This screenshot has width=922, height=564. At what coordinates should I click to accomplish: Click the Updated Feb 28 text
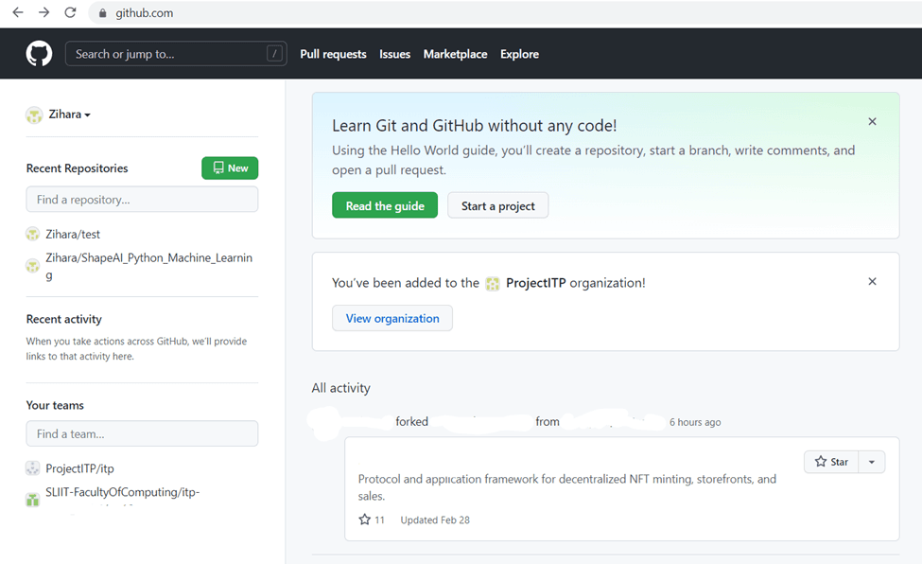[435, 520]
